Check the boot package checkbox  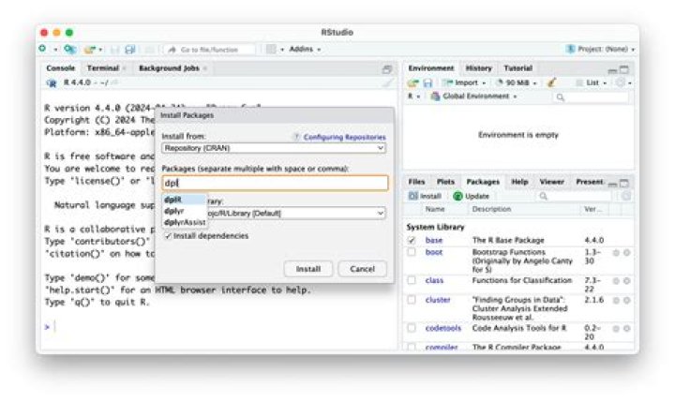point(412,252)
